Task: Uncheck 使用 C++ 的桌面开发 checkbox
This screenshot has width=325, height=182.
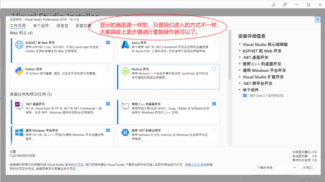Action: coord(214,104)
